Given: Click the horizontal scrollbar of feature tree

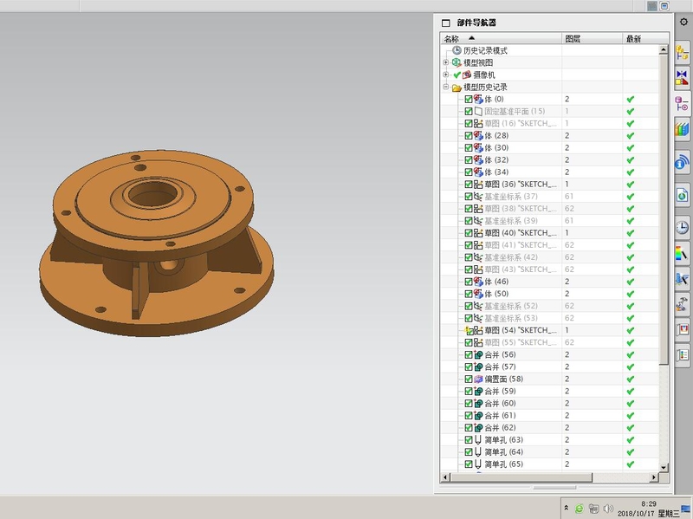Looking at the screenshot, I should tap(521, 477).
